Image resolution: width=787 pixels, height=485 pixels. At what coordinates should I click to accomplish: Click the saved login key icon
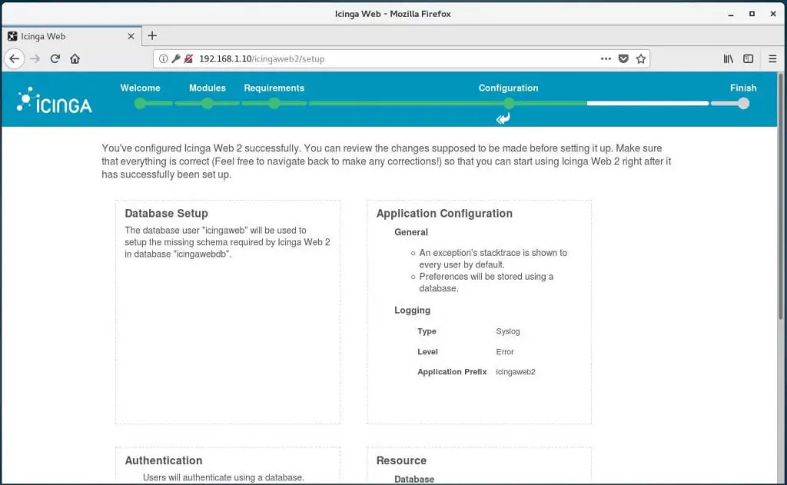point(176,58)
